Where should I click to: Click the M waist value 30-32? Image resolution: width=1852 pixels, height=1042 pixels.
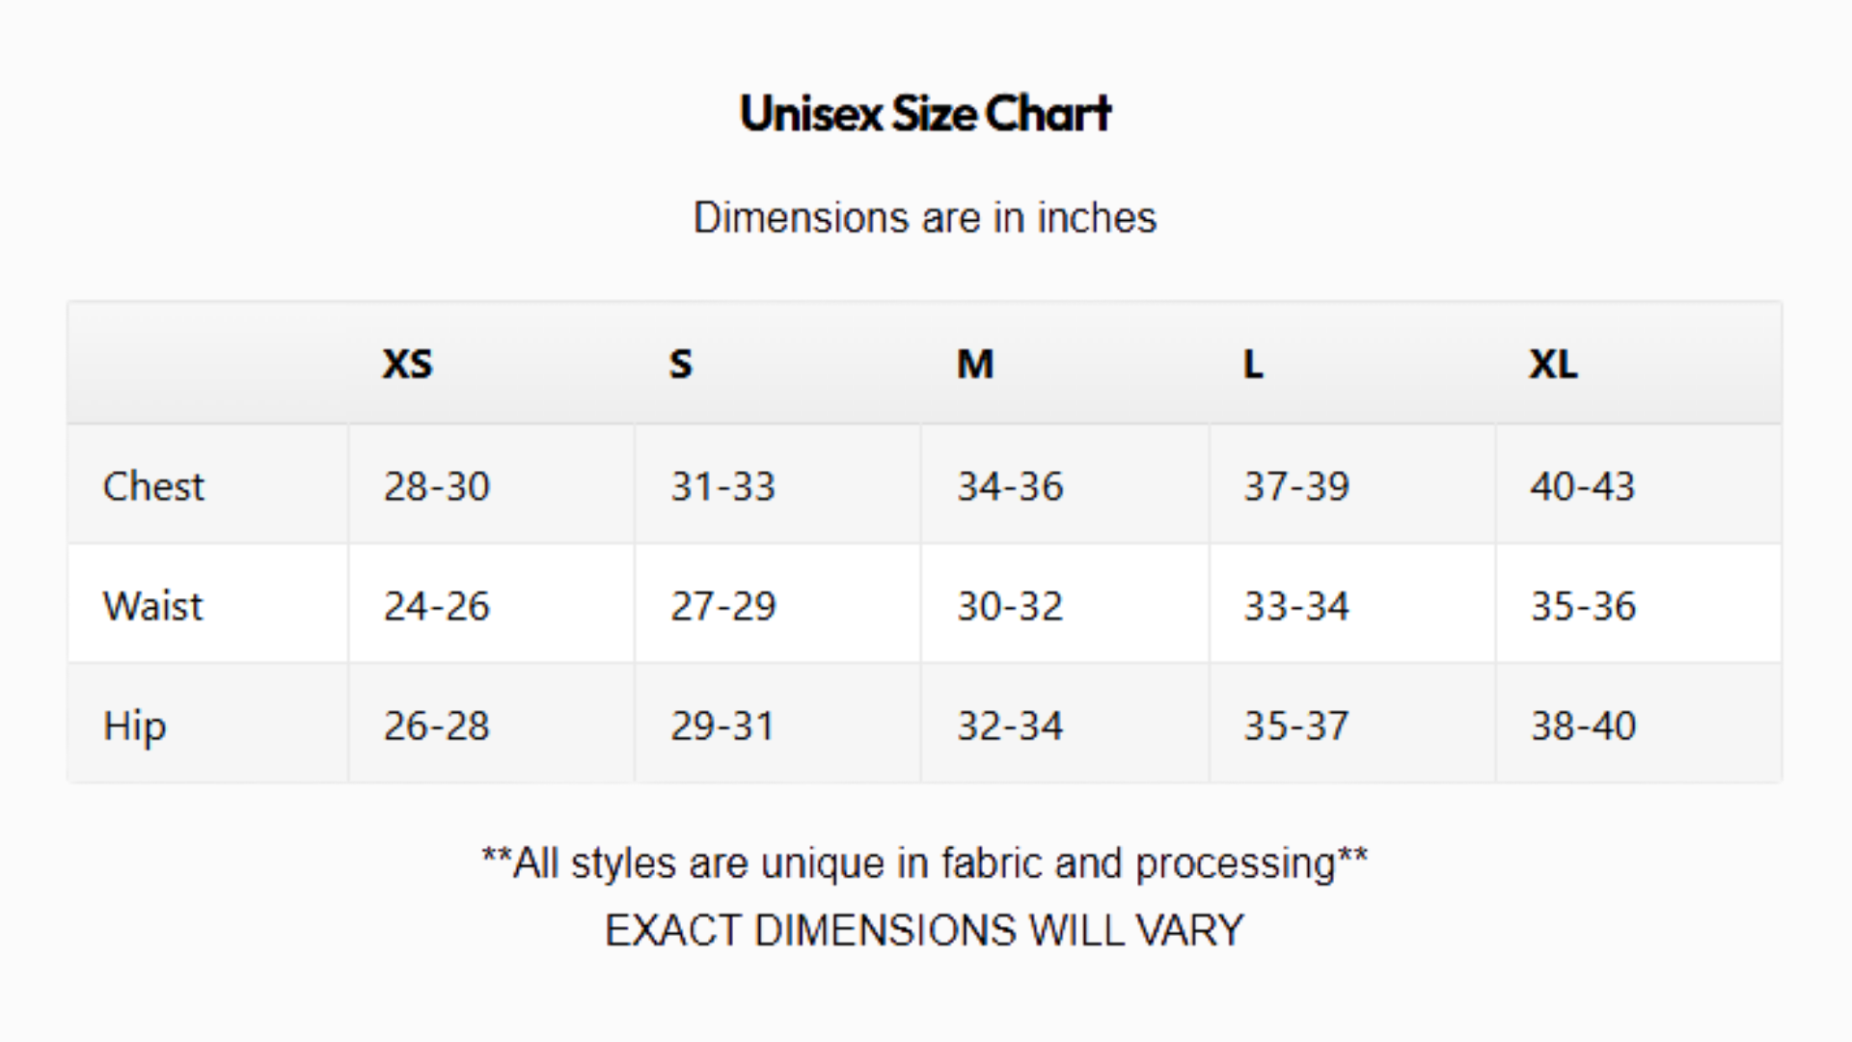coord(1010,606)
